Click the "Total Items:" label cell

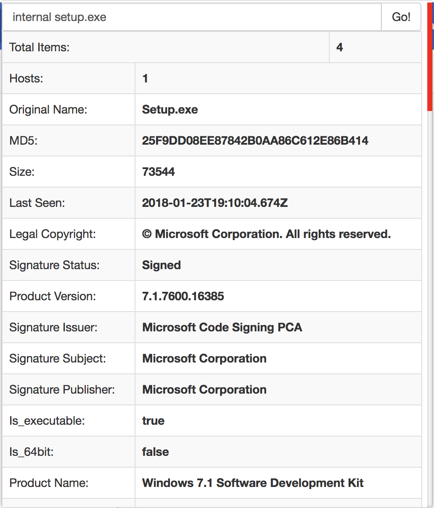(40, 47)
